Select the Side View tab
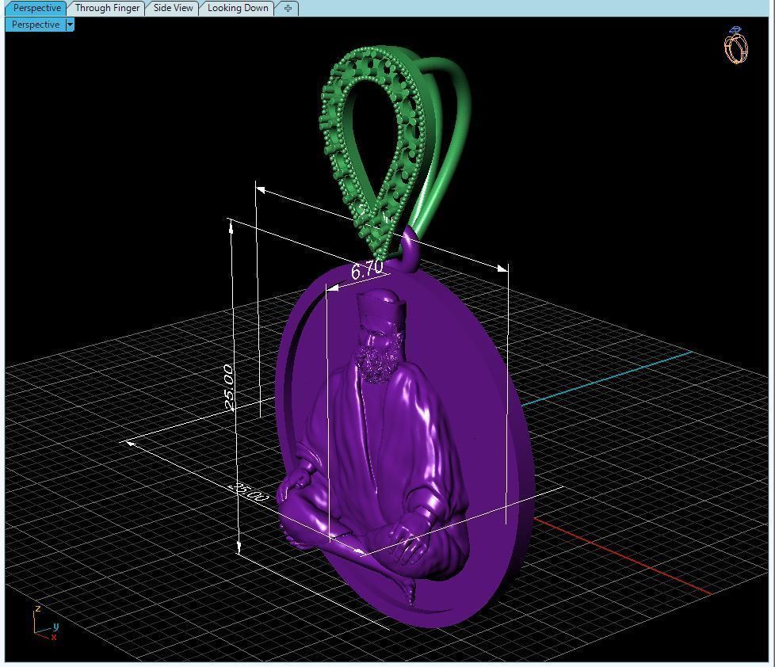Screen dimensions: 775x667 [x=173, y=8]
